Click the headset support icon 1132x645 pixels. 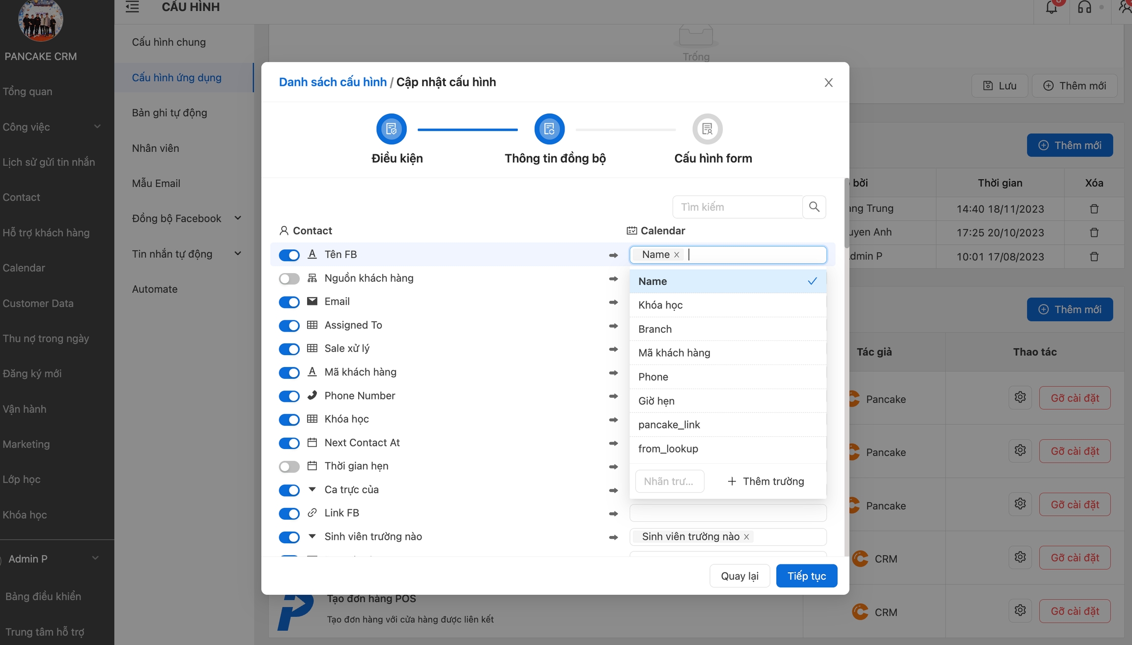(x=1084, y=7)
